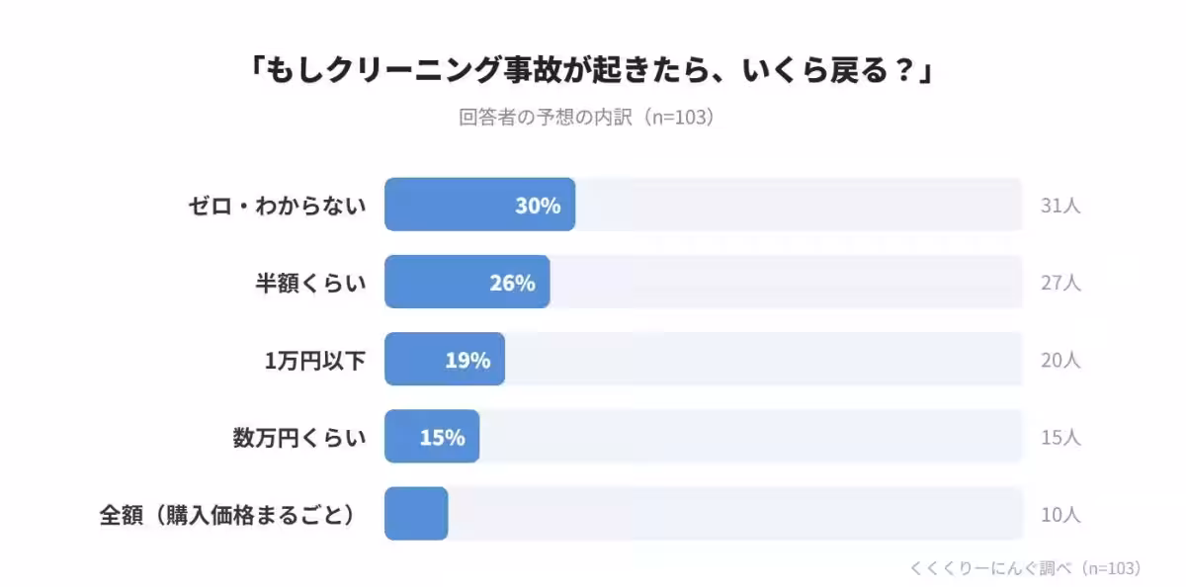Click the 19% value in the third bar
Viewport: 1186px width, 587px height.
(x=467, y=360)
